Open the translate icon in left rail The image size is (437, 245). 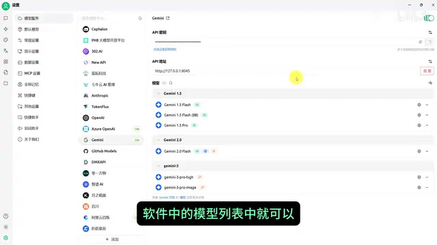point(5,51)
